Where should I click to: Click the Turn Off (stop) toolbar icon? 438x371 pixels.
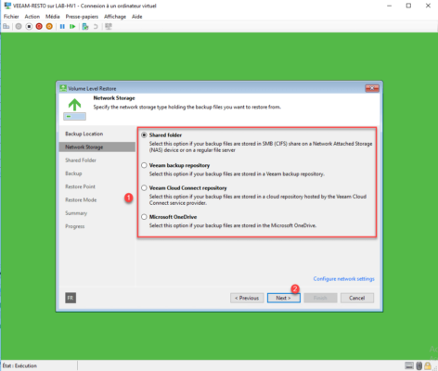point(29,27)
